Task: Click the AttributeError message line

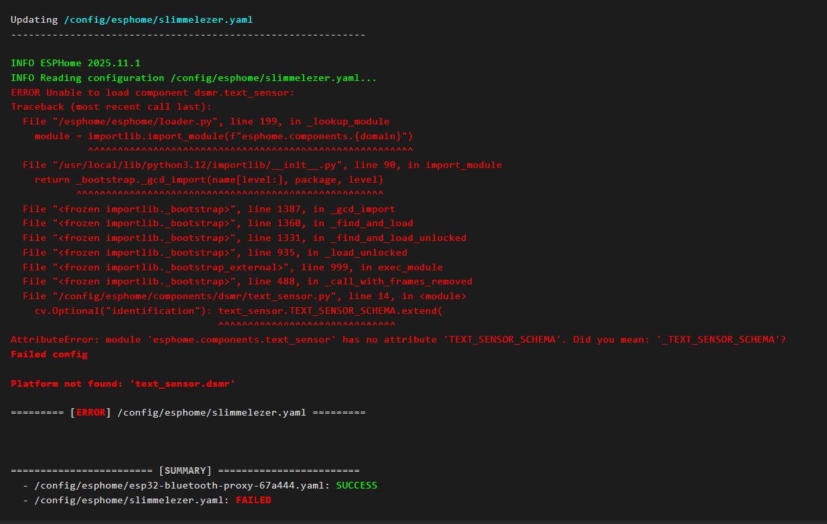Action: pos(398,339)
